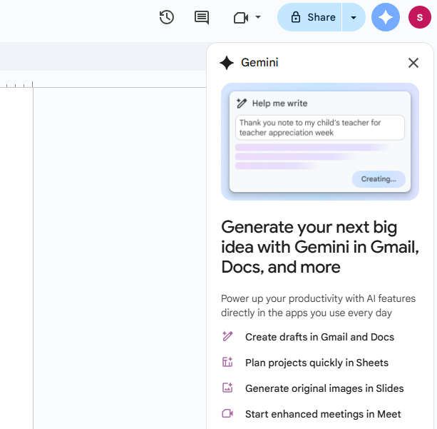This screenshot has height=429, width=437.
Task: Toggle the Gemini sparkle button in toolbar
Action: [386, 17]
